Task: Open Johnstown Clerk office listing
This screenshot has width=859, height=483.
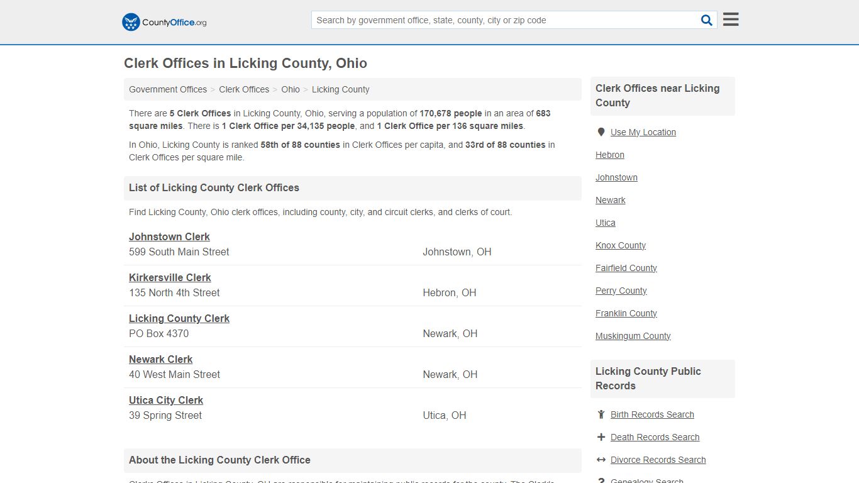Action: pos(169,236)
